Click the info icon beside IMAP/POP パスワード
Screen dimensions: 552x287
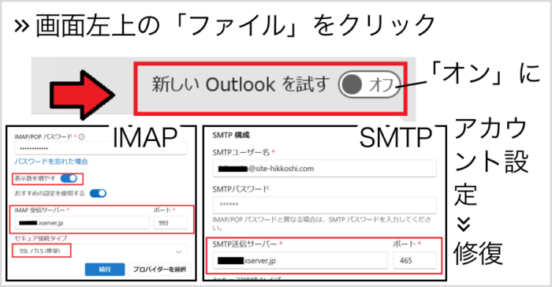pyautogui.click(x=81, y=136)
